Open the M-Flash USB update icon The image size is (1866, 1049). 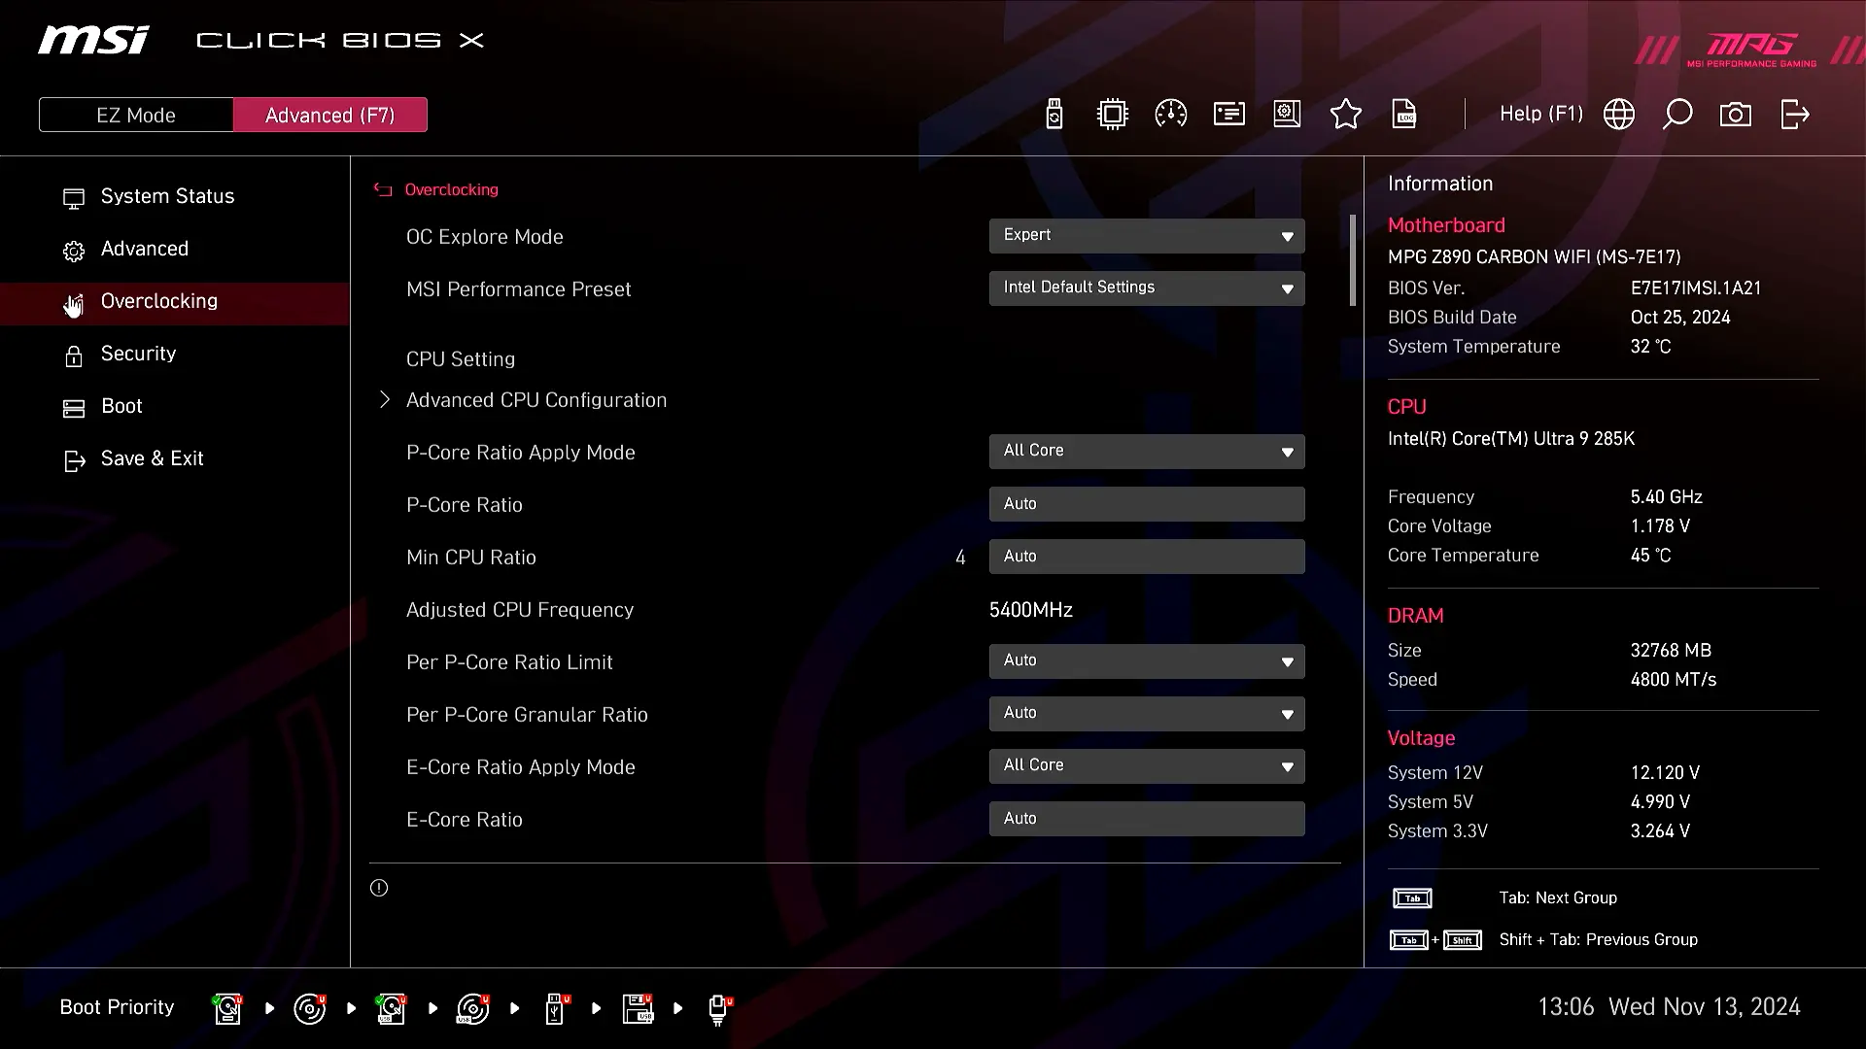(1054, 115)
